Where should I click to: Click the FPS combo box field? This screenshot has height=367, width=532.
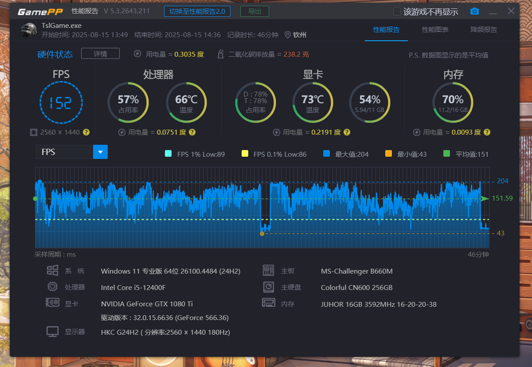71,152
